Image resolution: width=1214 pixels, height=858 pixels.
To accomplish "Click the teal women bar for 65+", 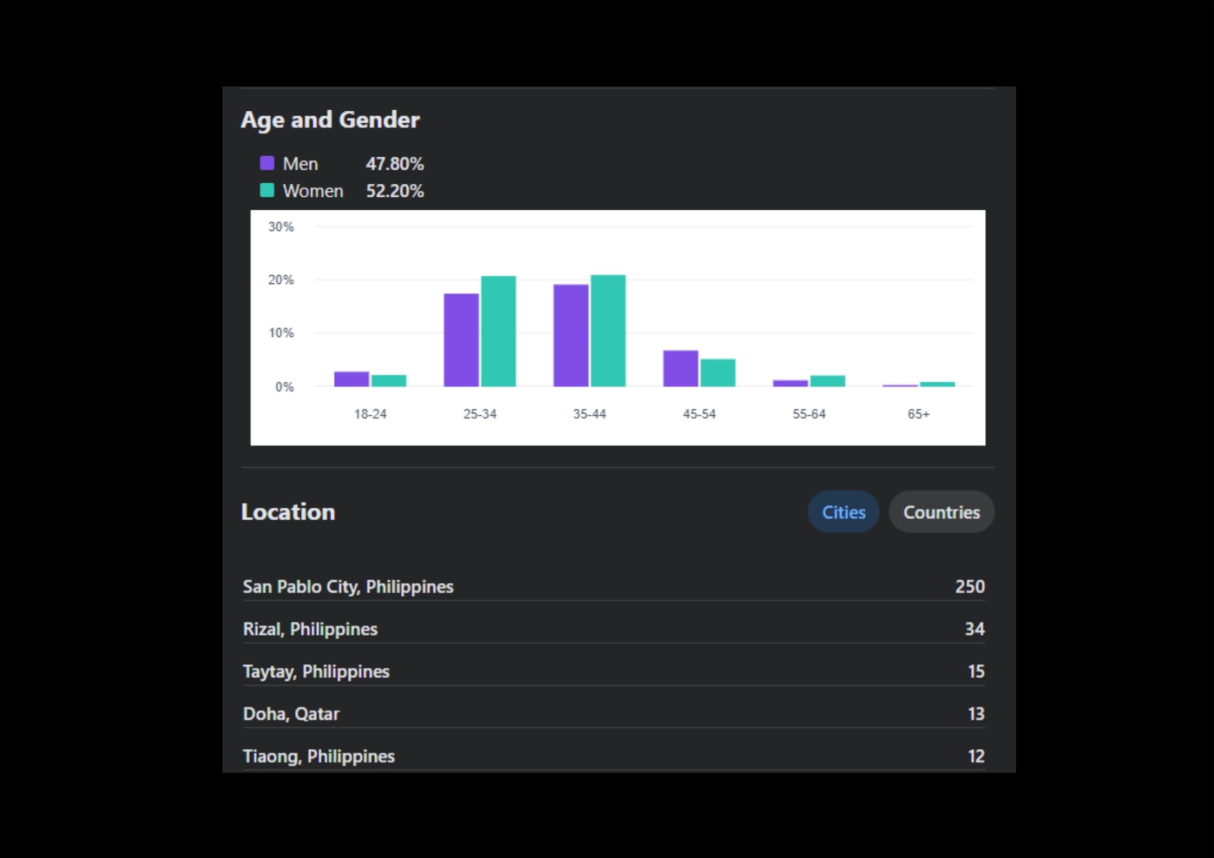I will point(937,384).
